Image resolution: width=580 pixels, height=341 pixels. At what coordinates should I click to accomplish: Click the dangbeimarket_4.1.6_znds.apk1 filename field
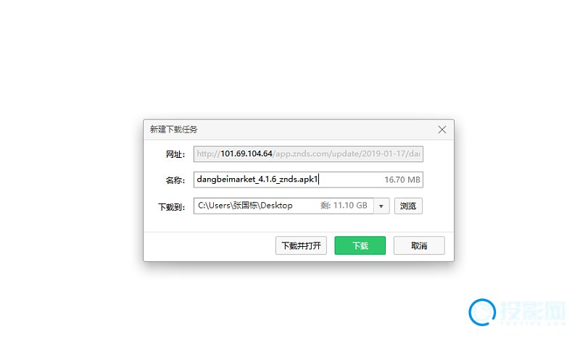point(309,180)
